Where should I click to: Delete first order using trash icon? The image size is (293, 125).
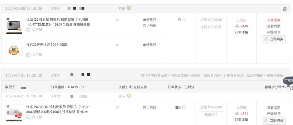click(285, 9)
